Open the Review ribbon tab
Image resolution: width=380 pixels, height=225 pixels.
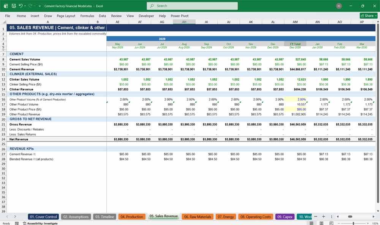tap(116, 16)
